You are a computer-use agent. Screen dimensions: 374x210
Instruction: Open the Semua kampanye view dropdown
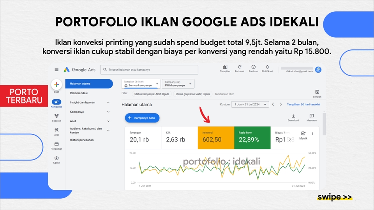(x=141, y=84)
